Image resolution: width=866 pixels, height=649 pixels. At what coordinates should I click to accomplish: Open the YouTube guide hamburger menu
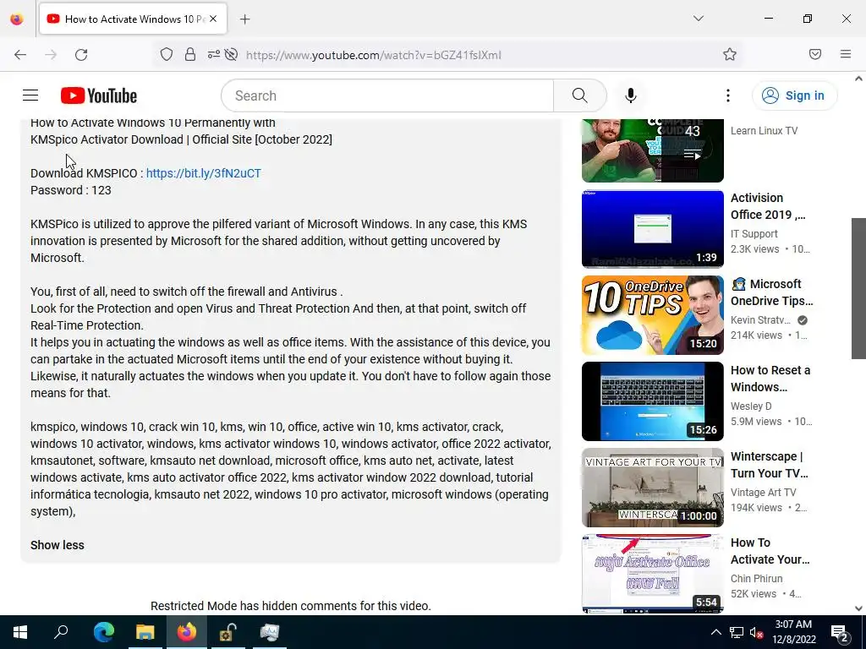pos(30,95)
